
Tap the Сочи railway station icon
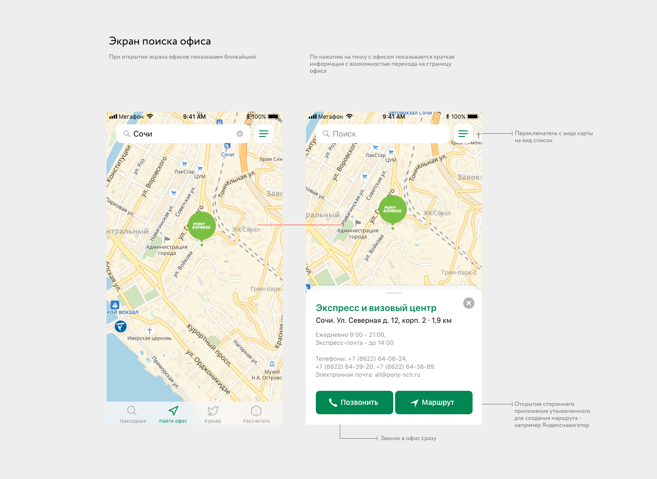coord(227,146)
